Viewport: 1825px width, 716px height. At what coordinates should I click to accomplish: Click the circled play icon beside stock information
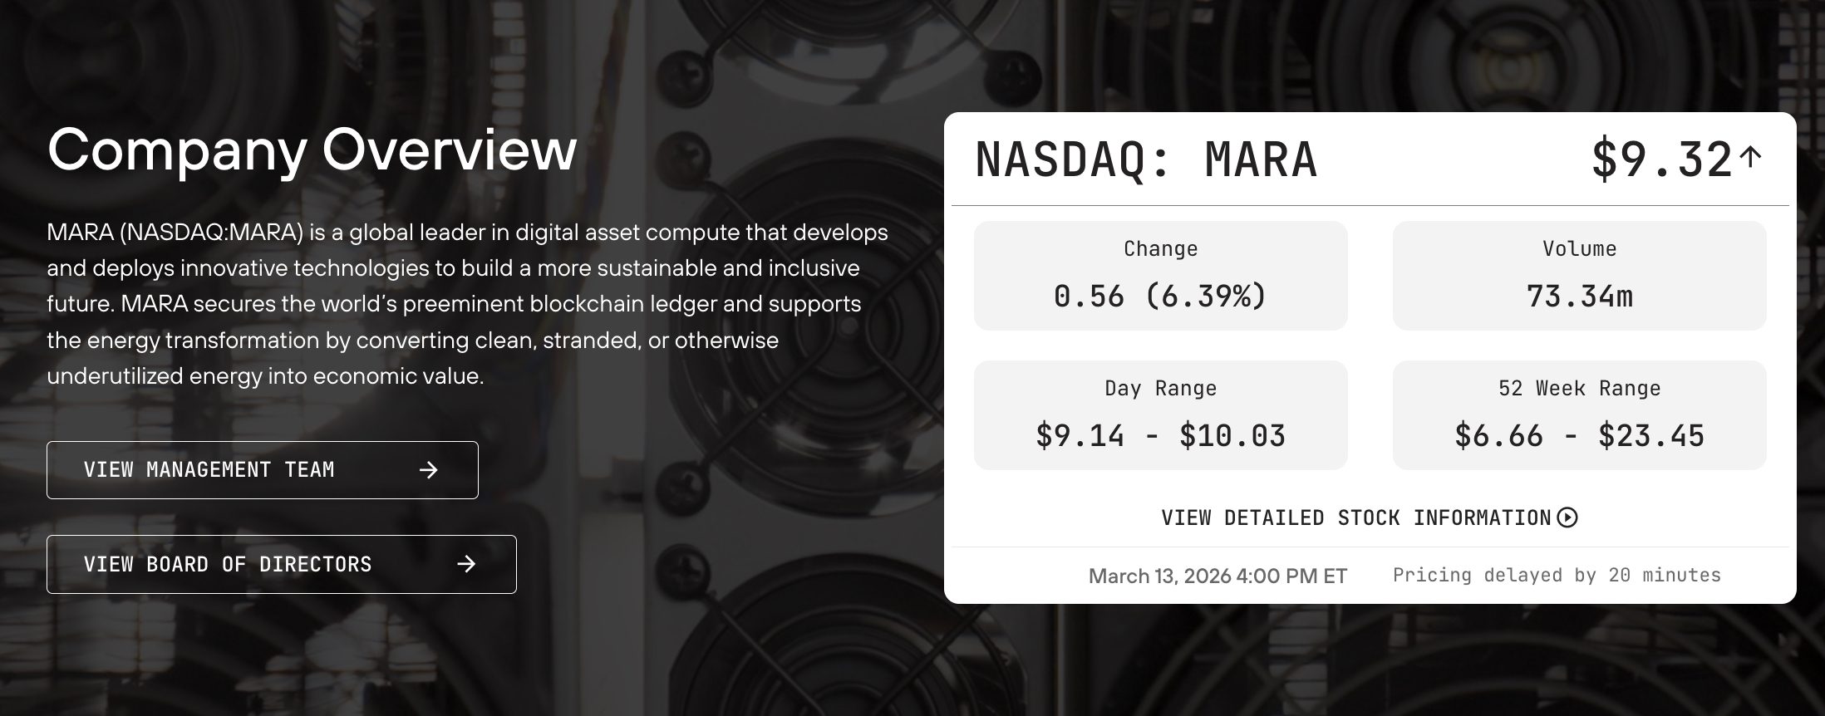[1567, 517]
